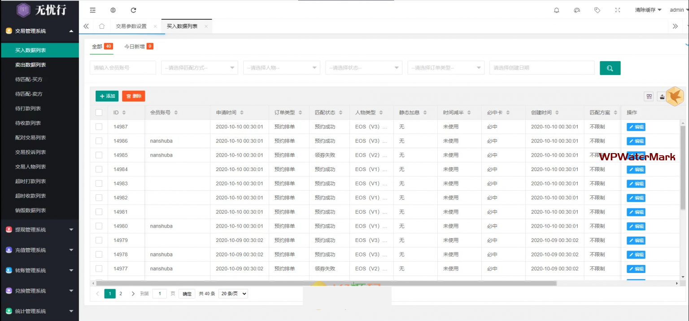This screenshot has width=689, height=321.
Task: Click the sidebar collapse menu icon
Action: click(x=92, y=10)
